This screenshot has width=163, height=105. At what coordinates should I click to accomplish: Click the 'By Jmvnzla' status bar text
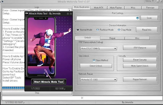(127, 102)
